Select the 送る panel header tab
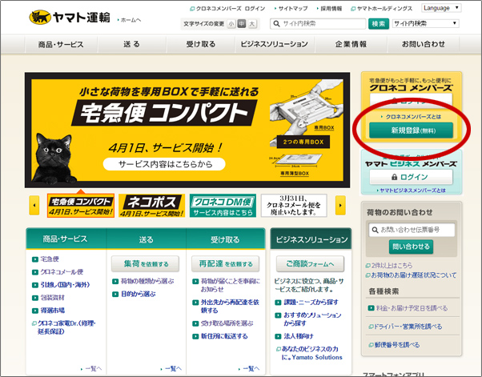 [146, 239]
